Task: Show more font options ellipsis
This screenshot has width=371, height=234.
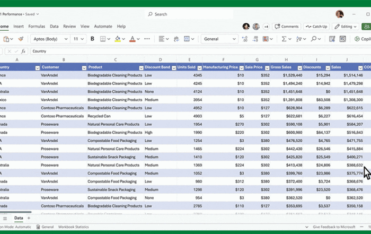Action: pos(147,39)
